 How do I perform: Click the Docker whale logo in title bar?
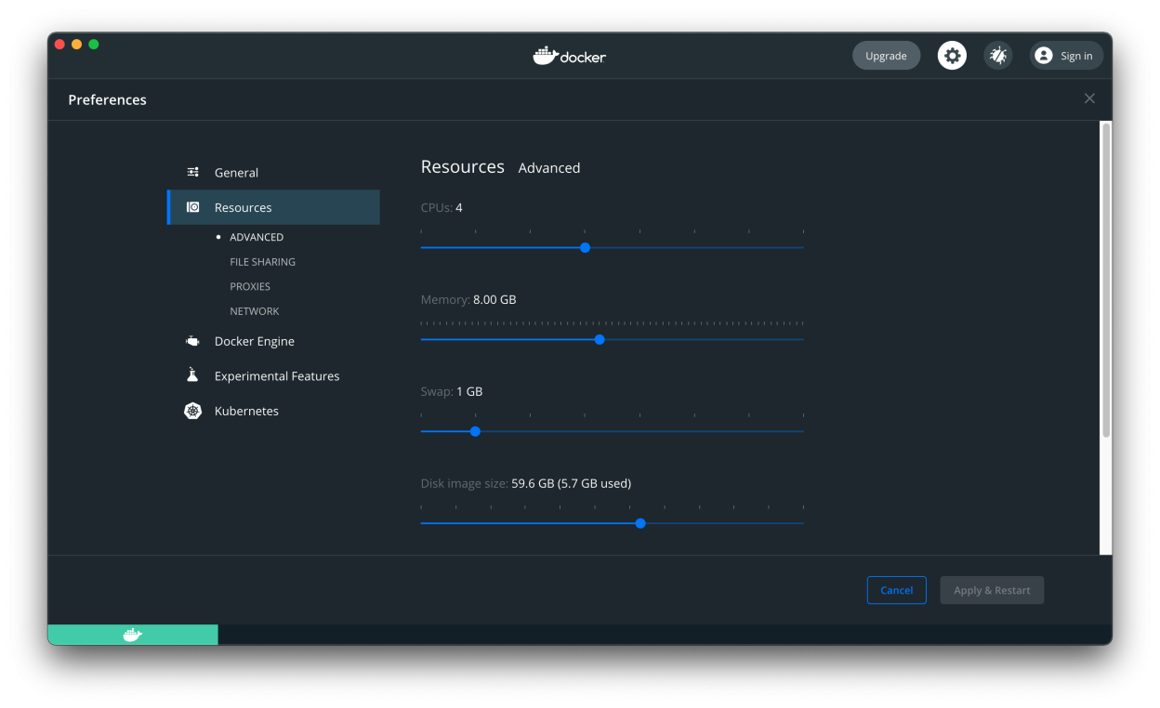(569, 56)
